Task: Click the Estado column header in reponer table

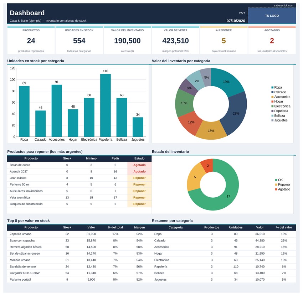Action: click(x=139, y=159)
